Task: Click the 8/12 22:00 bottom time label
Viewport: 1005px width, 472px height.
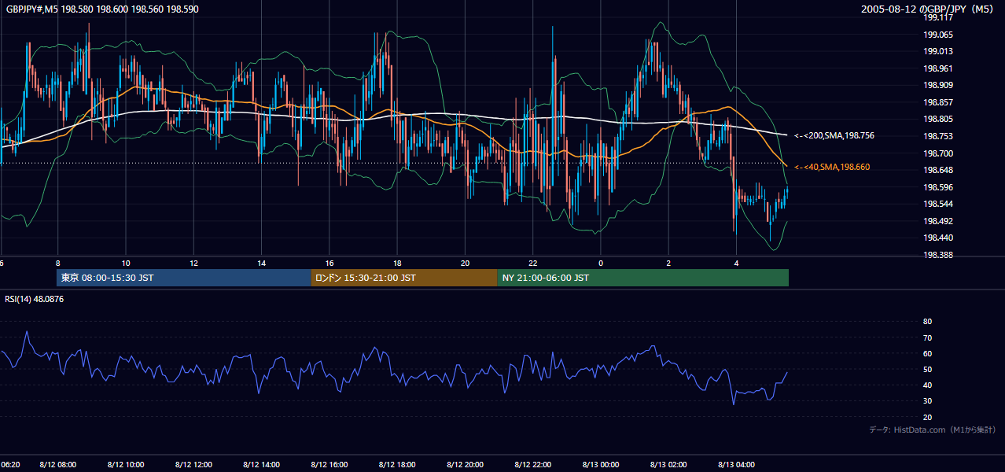Action: pyautogui.click(x=533, y=465)
